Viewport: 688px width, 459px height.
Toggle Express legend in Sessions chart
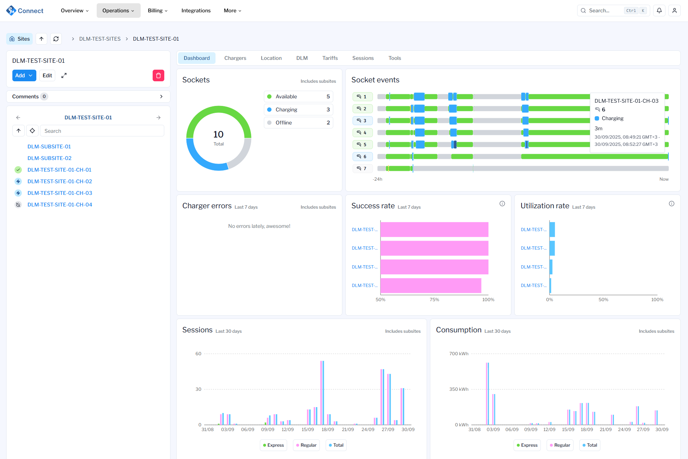tap(273, 445)
